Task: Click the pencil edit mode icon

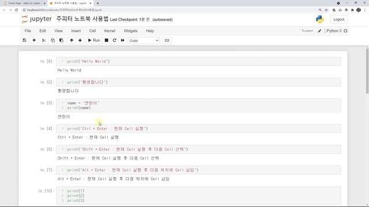Action: tap(319, 31)
